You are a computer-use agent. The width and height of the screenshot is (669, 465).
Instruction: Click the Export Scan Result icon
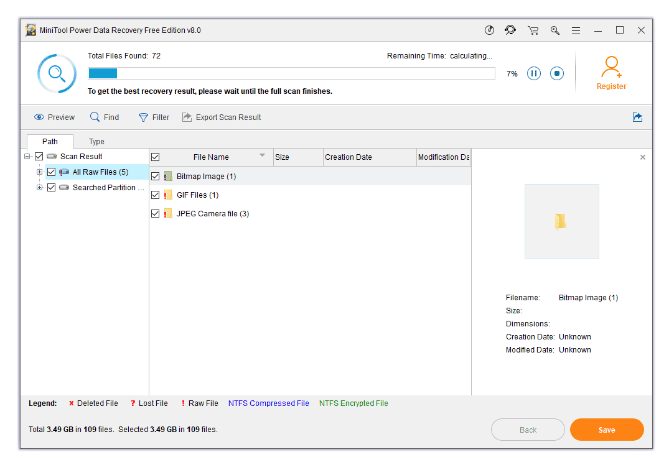pos(187,117)
